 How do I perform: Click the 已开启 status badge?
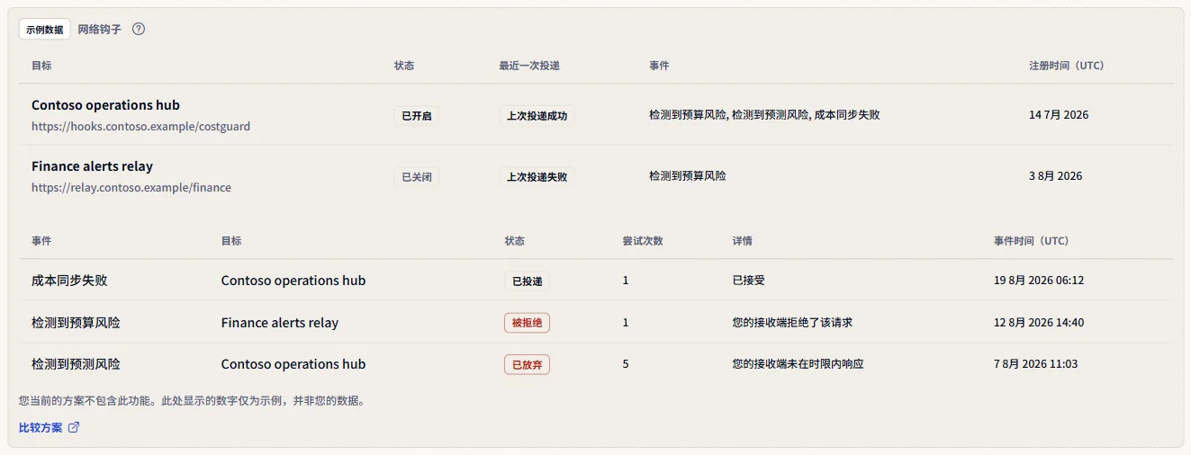417,115
